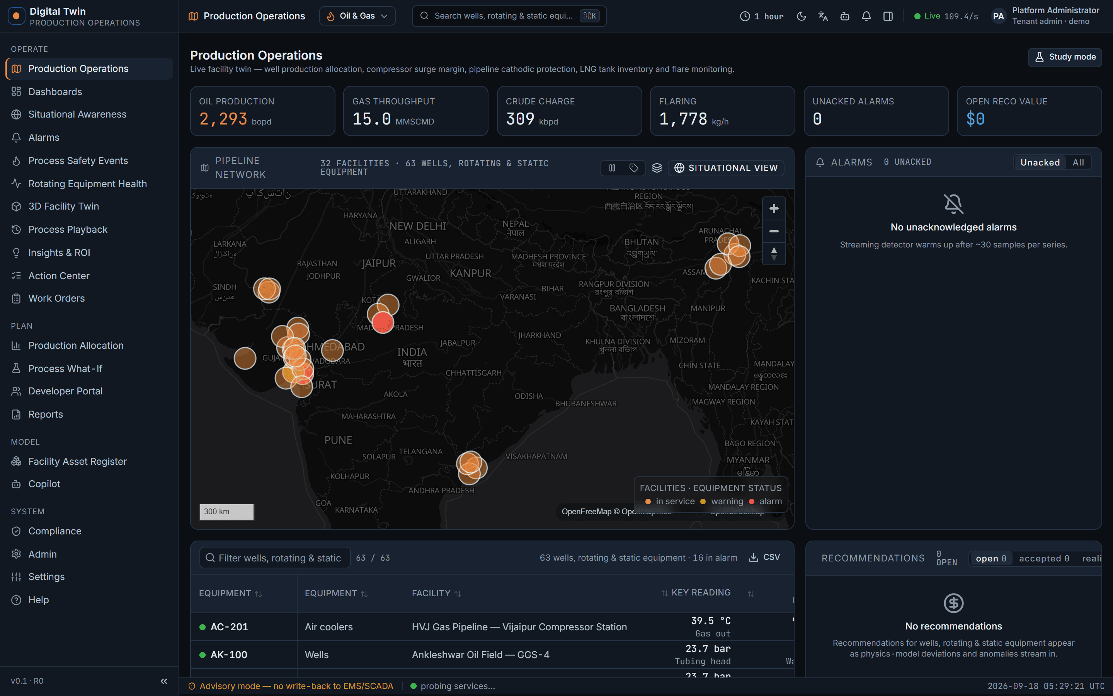Navigate to Rotating Equipment Health
This screenshot has width=1113, height=696.
click(89, 184)
